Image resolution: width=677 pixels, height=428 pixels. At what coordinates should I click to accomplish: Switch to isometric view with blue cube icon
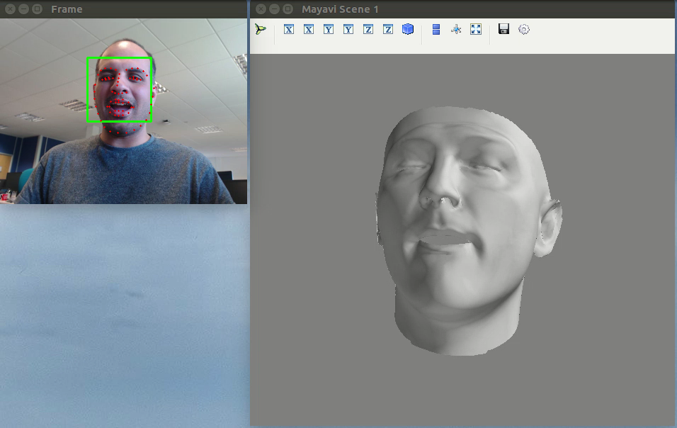tap(408, 29)
